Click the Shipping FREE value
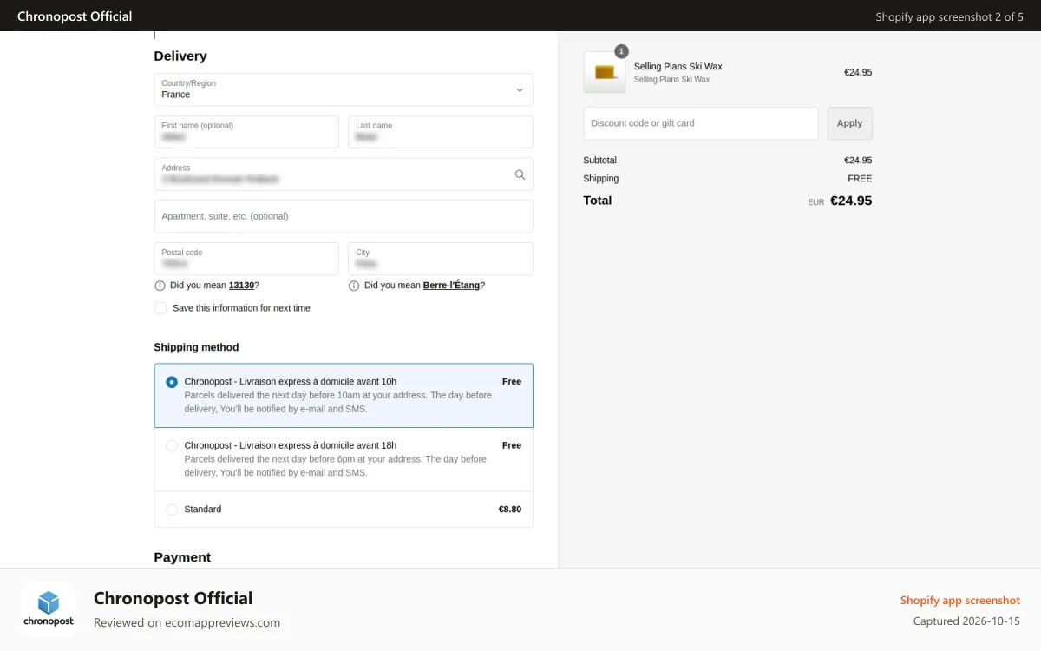The height and width of the screenshot is (651, 1041). click(x=860, y=179)
